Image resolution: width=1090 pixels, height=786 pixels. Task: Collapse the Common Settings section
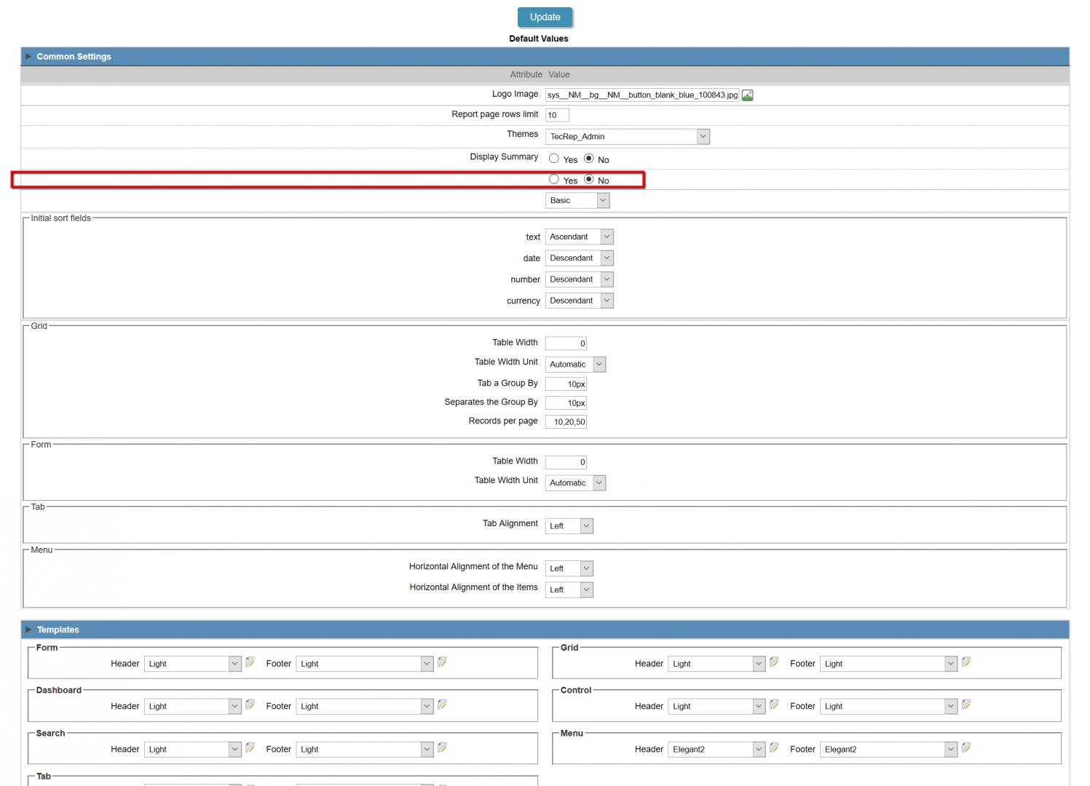coord(28,56)
